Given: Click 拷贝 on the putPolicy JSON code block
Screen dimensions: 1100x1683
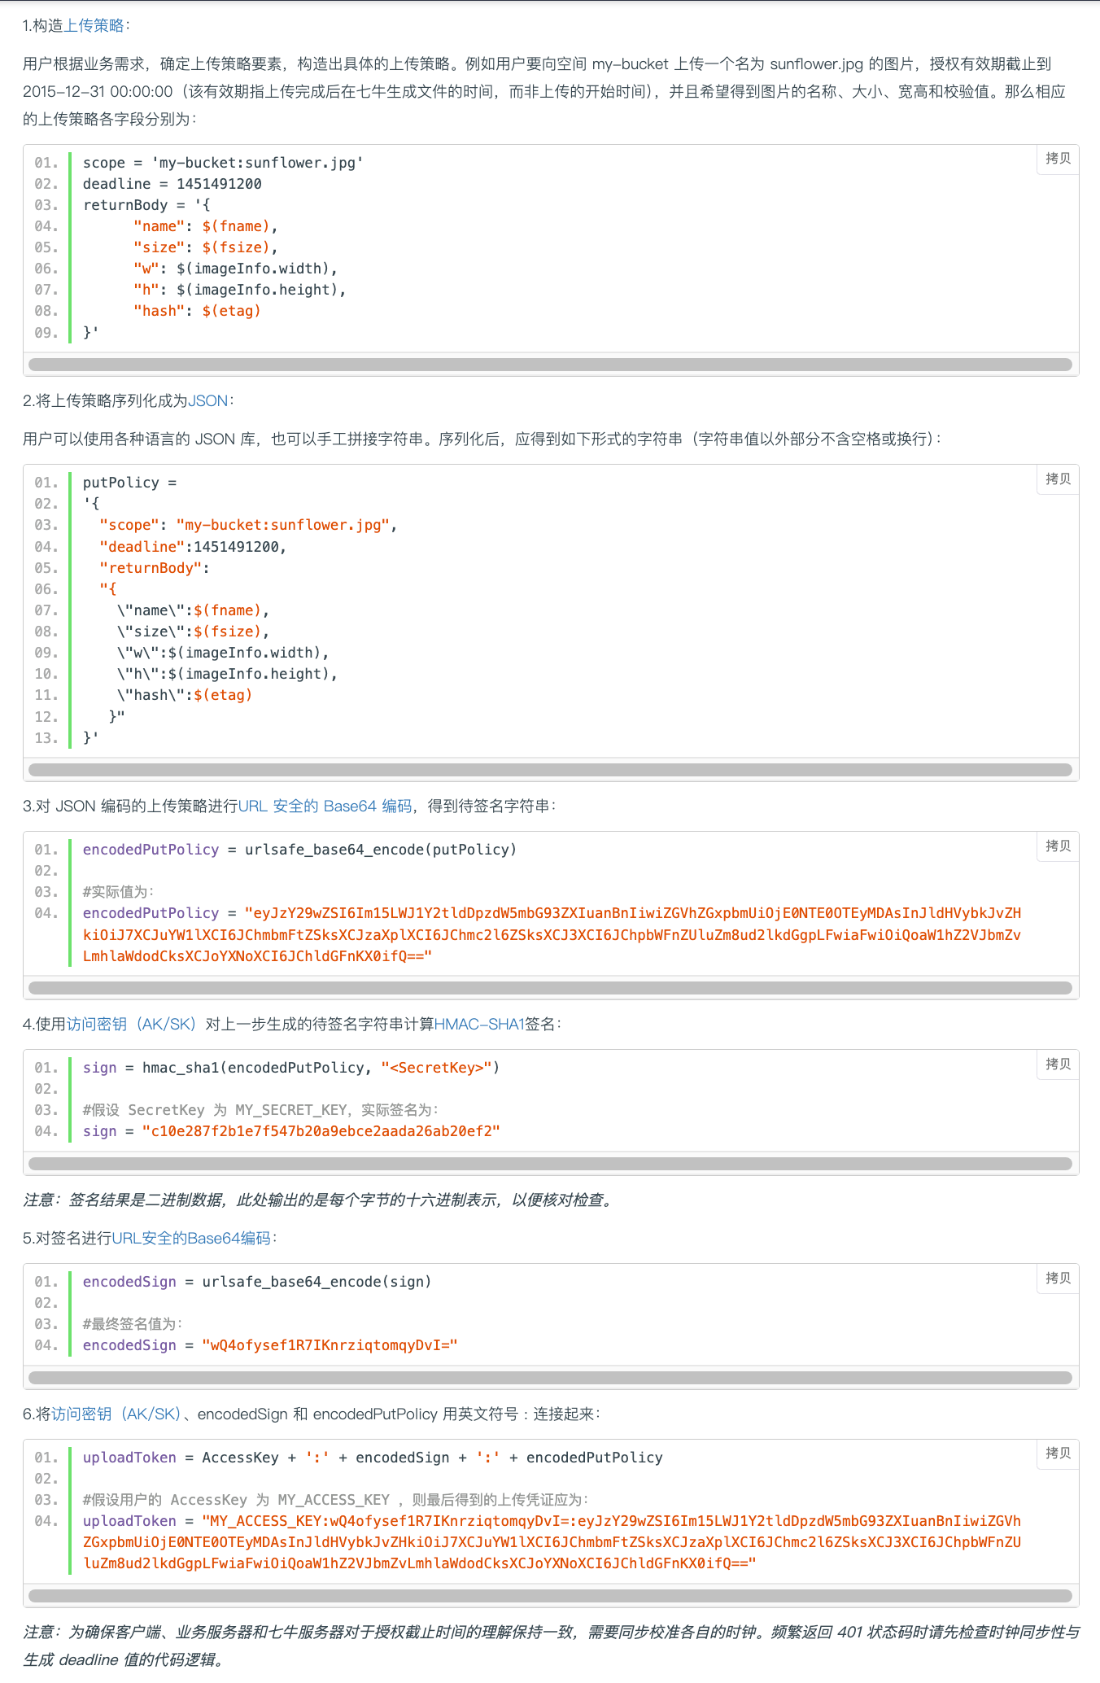Looking at the screenshot, I should (x=1058, y=479).
